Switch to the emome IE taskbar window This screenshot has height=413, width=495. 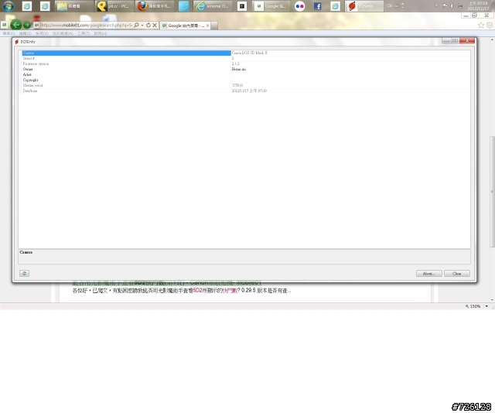(x=213, y=6)
